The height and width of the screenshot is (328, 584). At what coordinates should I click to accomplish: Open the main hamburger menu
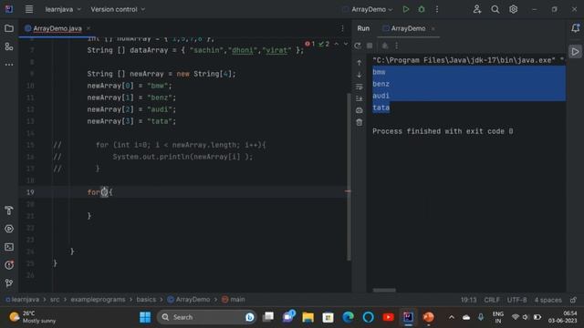(28, 9)
